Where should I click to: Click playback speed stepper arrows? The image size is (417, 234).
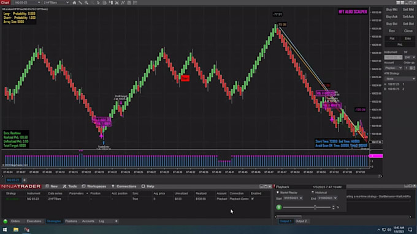[333, 207]
